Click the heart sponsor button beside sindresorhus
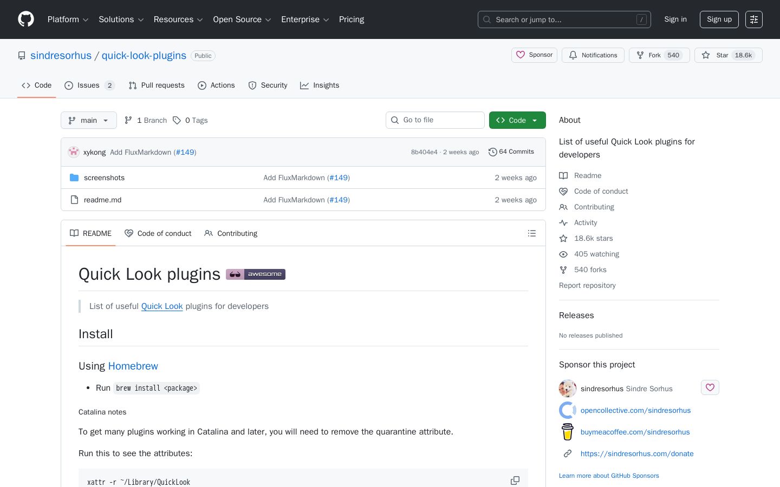The height and width of the screenshot is (487, 780). [710, 387]
